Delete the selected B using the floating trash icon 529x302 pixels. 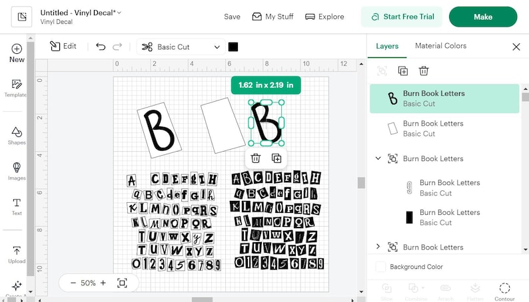point(256,158)
